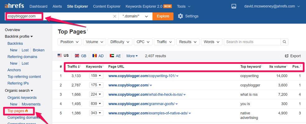Open Top pages in the sidebar
The width and height of the screenshot is (306, 124).
point(18,111)
